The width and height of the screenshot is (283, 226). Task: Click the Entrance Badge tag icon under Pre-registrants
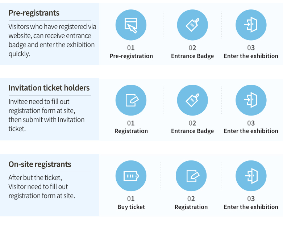pyautogui.click(x=192, y=25)
